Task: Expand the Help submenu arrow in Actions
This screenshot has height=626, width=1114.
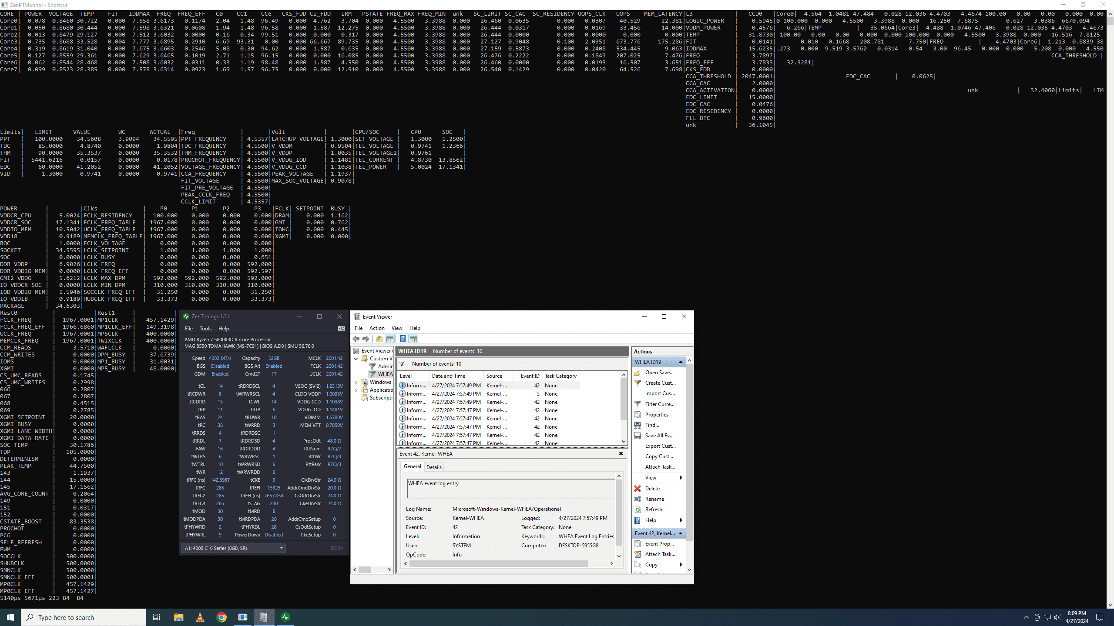Action: tap(681, 520)
